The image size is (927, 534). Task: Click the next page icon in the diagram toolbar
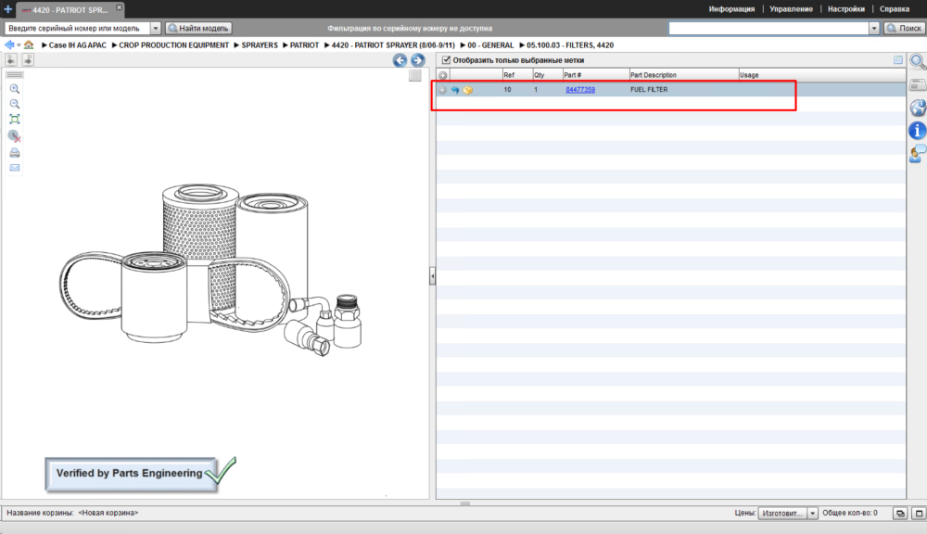tap(28, 59)
